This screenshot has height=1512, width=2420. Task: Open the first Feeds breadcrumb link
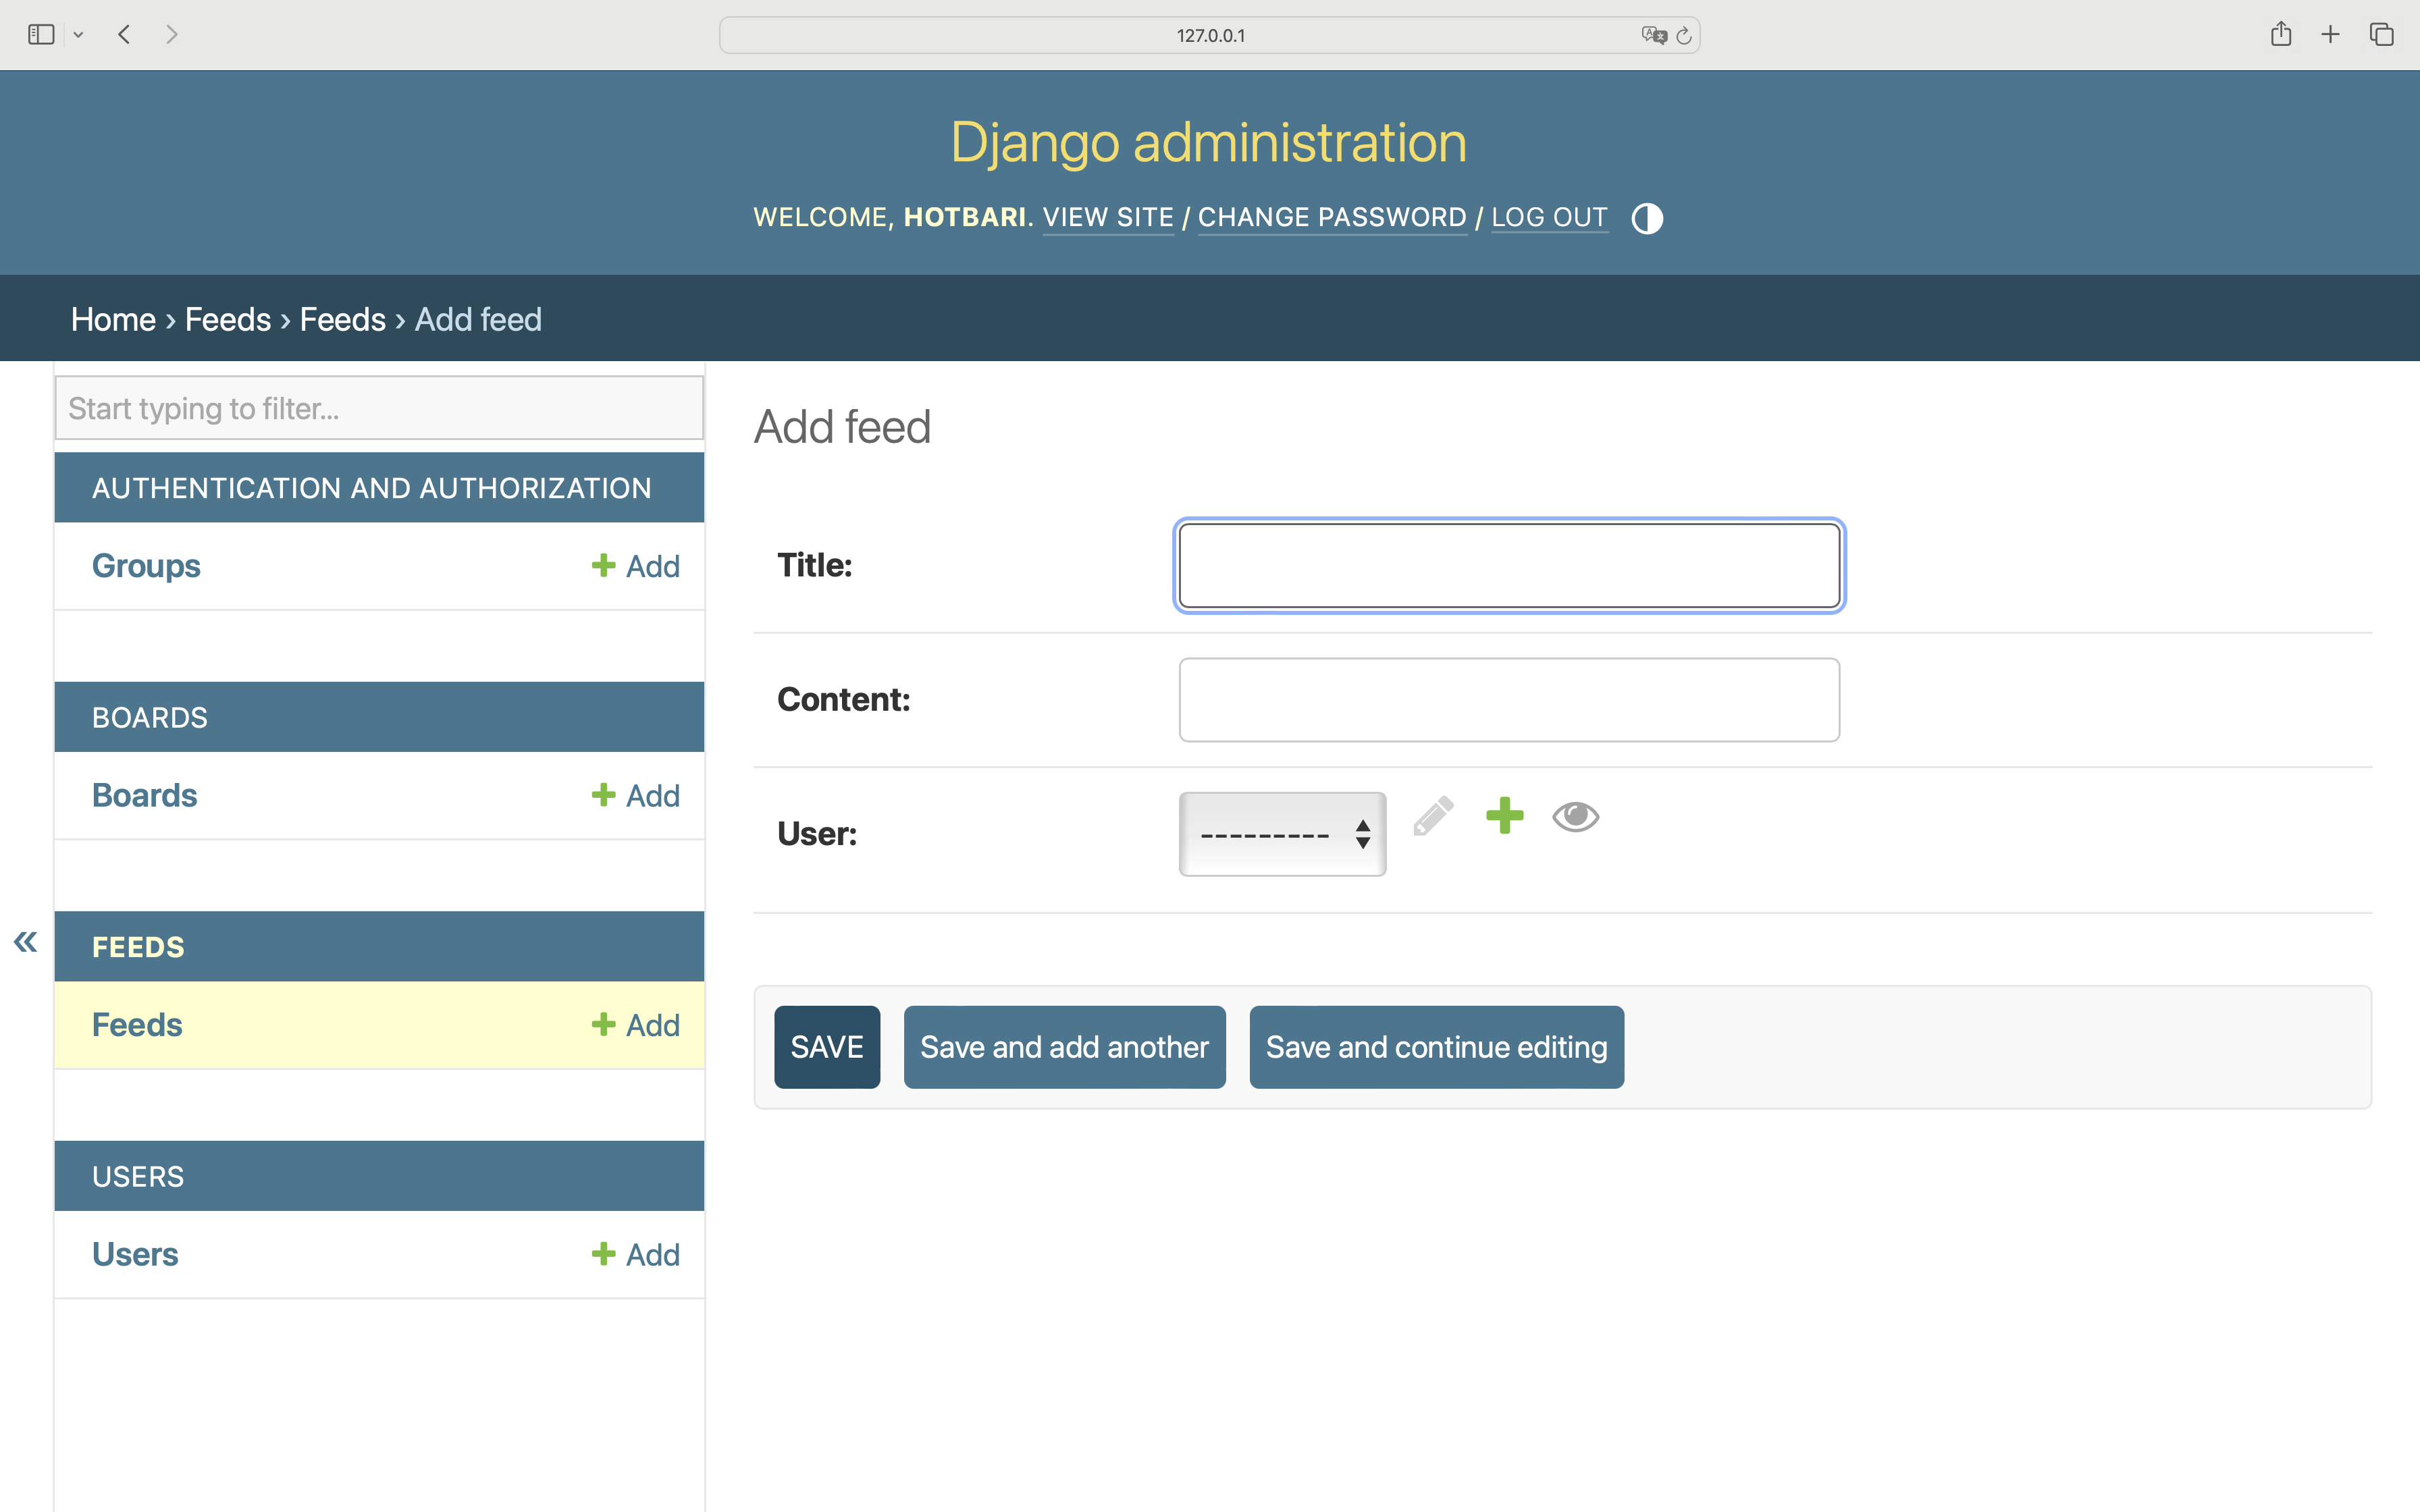click(x=228, y=319)
